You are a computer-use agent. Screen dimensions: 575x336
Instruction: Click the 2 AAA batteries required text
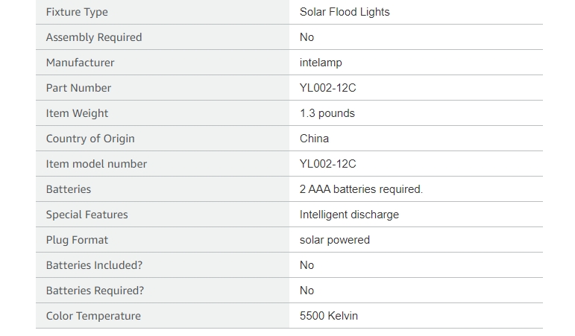pos(361,189)
